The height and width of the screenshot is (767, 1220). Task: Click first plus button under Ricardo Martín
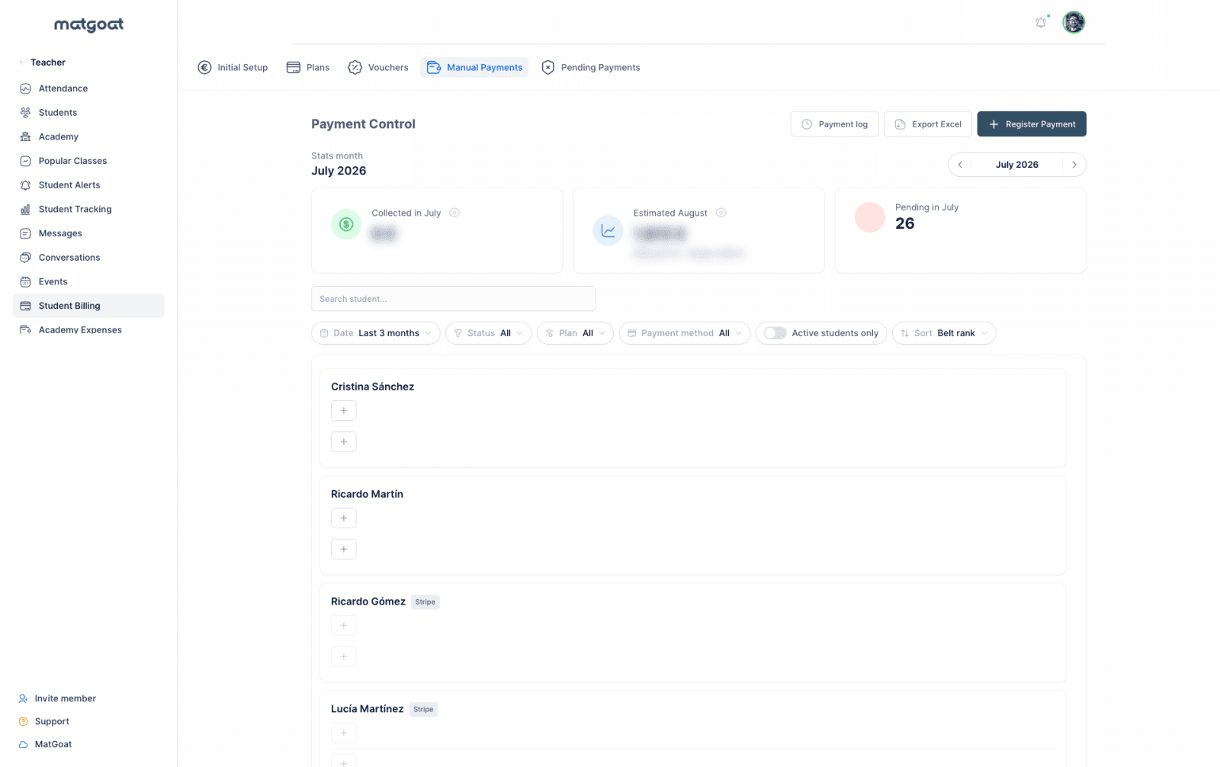[344, 518]
